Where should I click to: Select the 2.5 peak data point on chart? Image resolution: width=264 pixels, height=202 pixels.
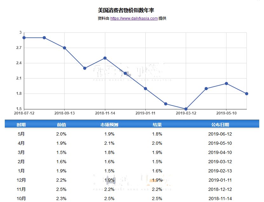(x=105, y=58)
